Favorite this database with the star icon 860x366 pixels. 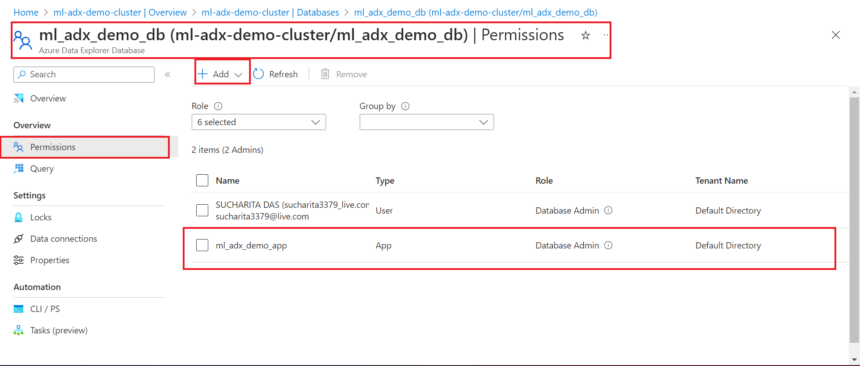pos(585,35)
